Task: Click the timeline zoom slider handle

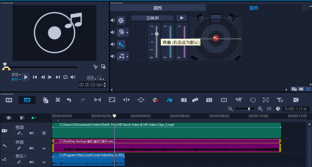Action: point(249,109)
